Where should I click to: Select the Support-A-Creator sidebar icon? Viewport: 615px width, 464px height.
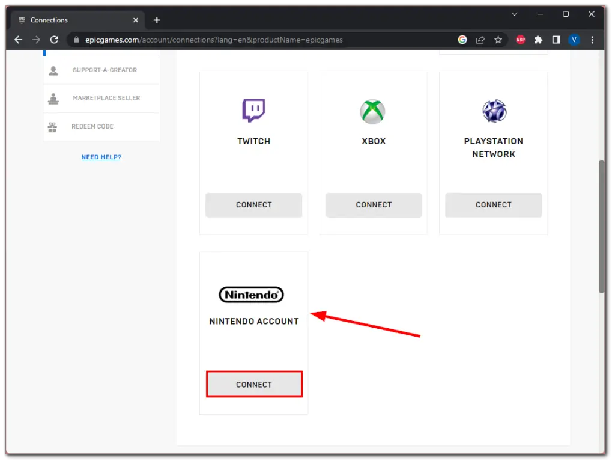click(53, 70)
